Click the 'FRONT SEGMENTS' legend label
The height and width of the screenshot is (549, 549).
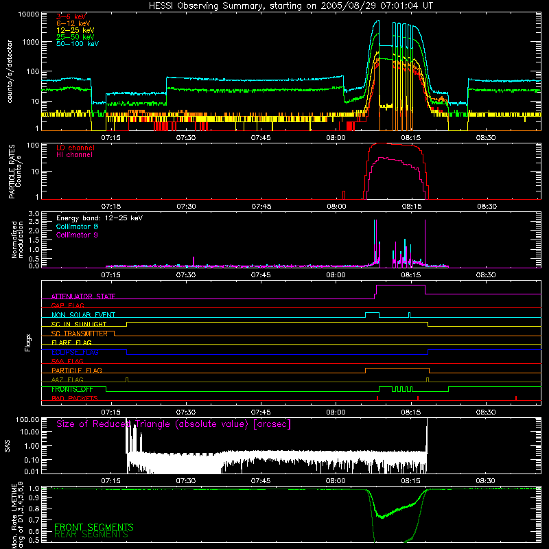click(x=94, y=527)
